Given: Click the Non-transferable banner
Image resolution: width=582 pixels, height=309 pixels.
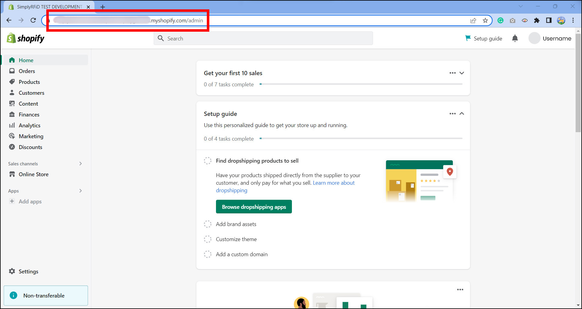Looking at the screenshot, I should (46, 295).
